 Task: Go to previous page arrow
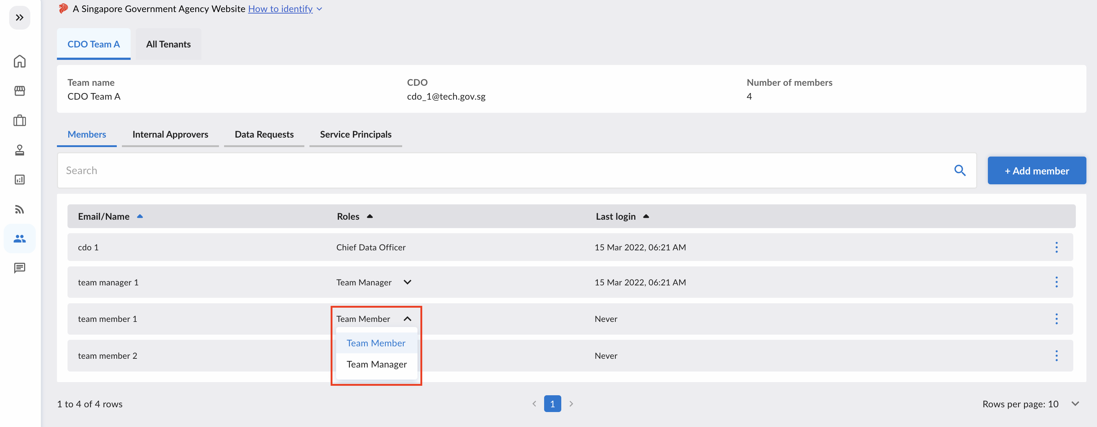(534, 404)
